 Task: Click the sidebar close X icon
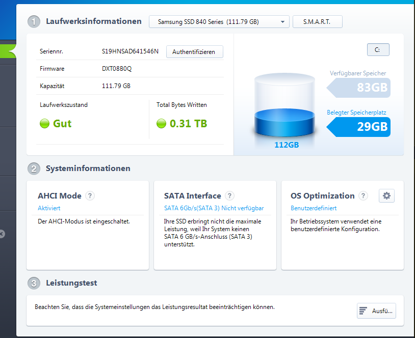tap(2, 234)
